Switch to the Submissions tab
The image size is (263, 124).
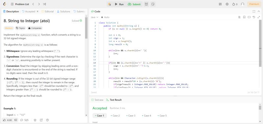tap(79, 11)
